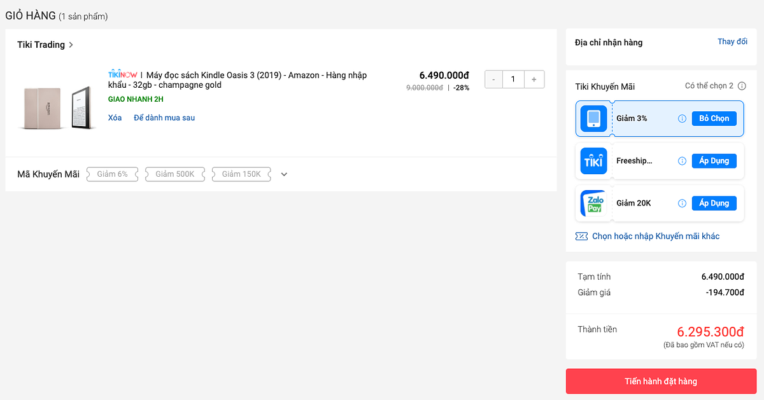Click the GIAO NHANH 2H label
This screenshot has width=764, height=400.
click(x=136, y=99)
